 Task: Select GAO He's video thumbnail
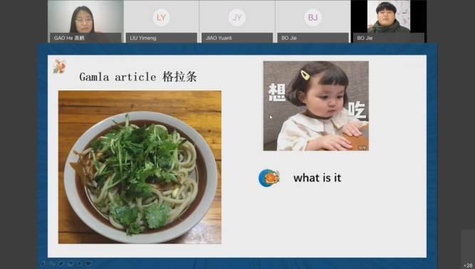[x=85, y=21]
